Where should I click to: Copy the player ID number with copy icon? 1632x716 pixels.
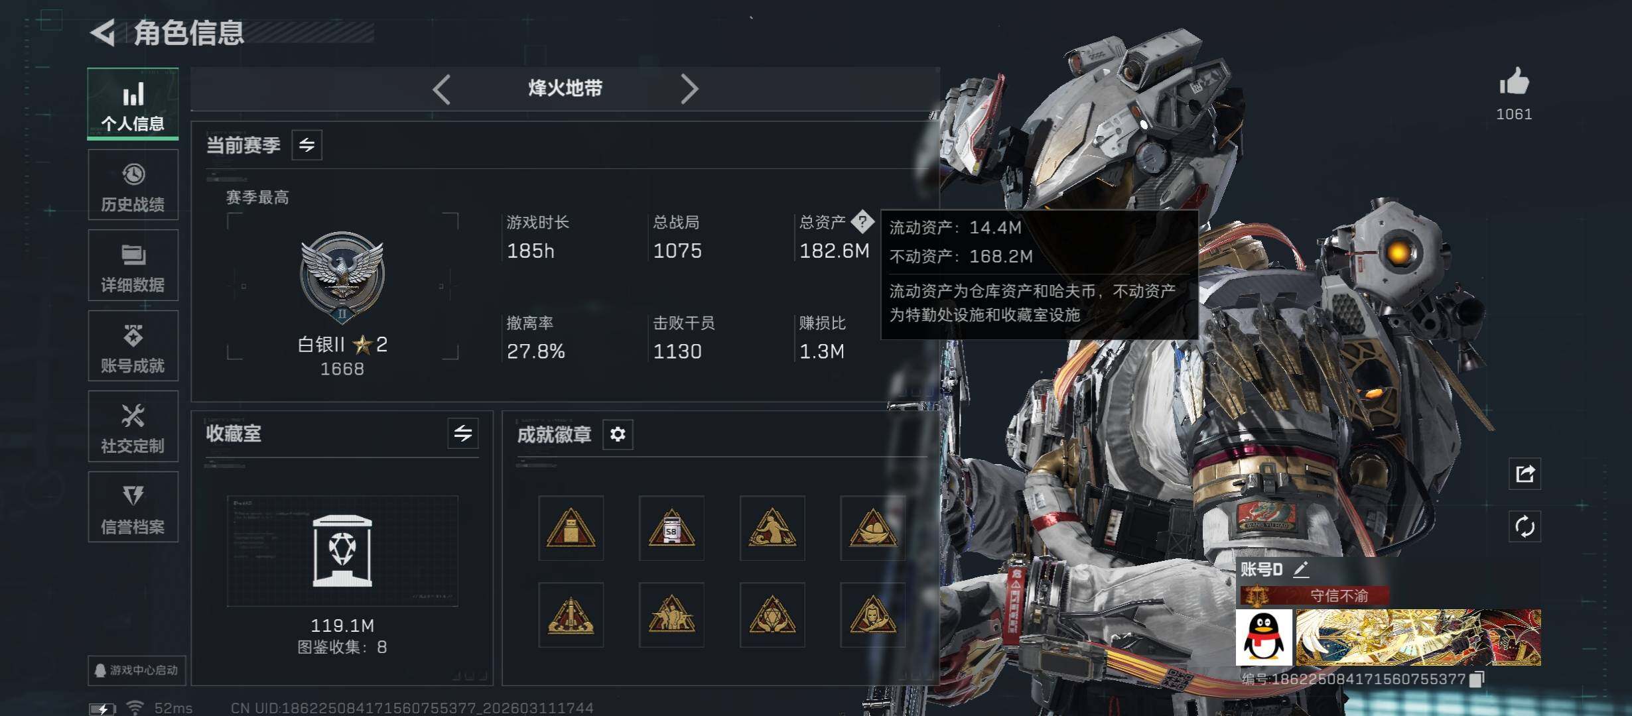(1476, 679)
